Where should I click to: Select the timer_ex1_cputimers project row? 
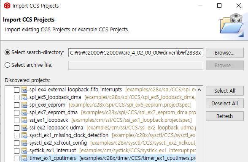point(108,158)
